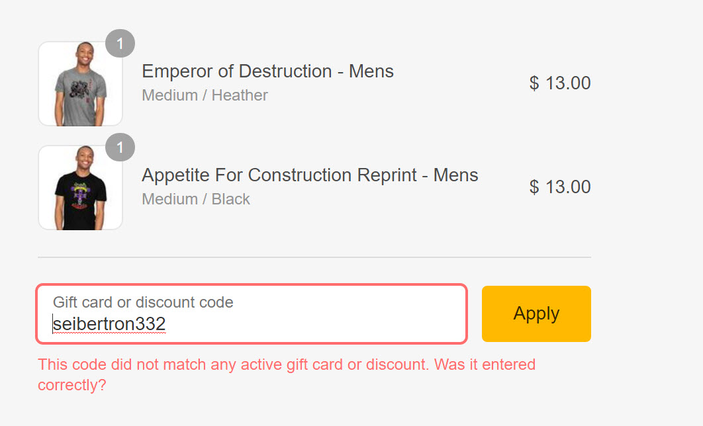
Task: Click the Medium / Heather variant text
Action: pyautogui.click(x=205, y=95)
